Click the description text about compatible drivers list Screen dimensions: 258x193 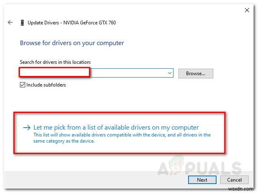[122, 138]
